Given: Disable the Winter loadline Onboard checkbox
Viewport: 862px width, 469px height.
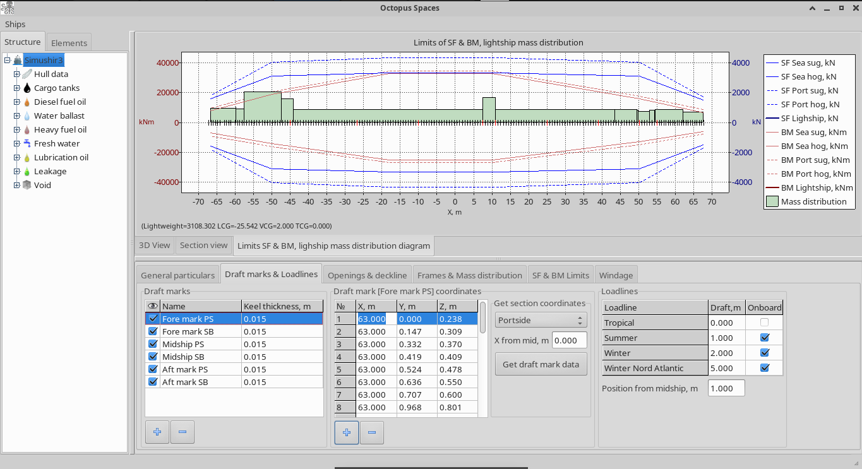Looking at the screenshot, I should click(x=765, y=353).
